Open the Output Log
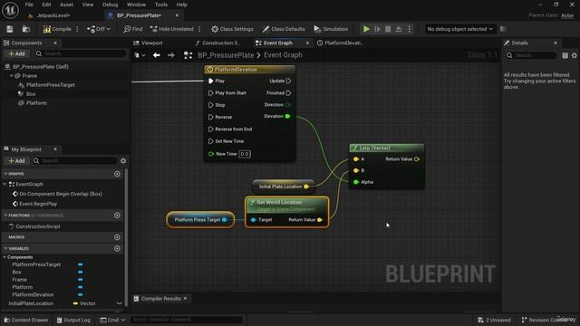Viewport: 580px width, 326px height. point(73,320)
